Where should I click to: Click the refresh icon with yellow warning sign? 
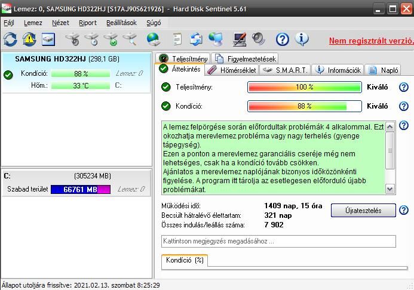[29, 39]
